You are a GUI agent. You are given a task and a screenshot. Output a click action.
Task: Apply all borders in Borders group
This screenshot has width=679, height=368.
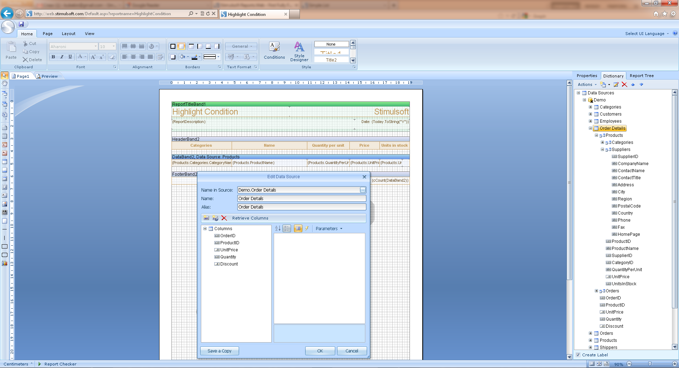[173, 46]
